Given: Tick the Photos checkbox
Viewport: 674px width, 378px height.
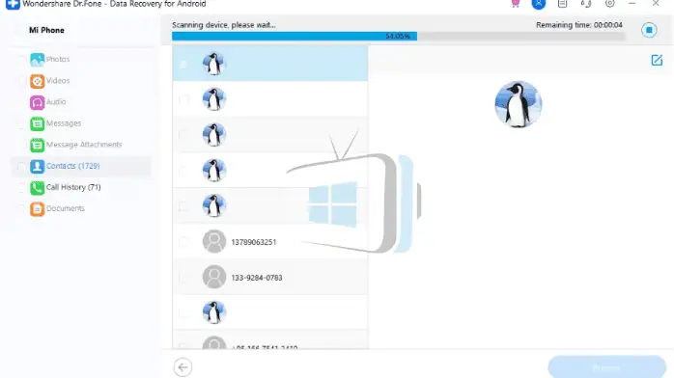Looking at the screenshot, I should pos(21,59).
